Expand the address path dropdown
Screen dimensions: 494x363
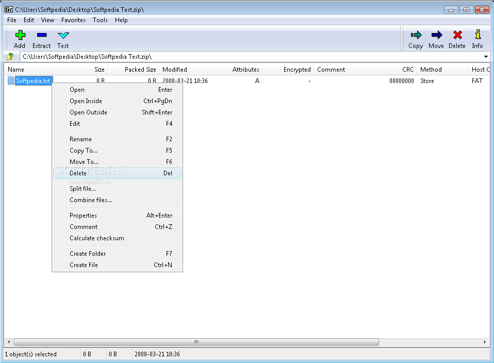(x=486, y=57)
